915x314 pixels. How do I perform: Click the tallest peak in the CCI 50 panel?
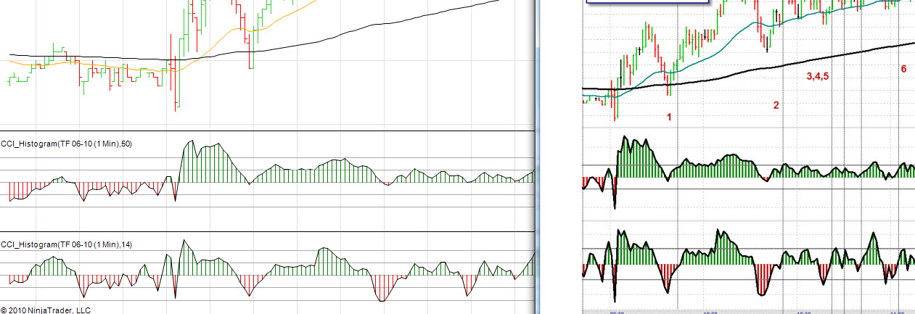tap(192, 143)
